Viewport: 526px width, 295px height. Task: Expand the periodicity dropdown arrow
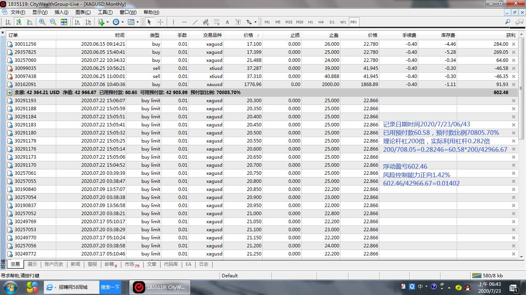122,22
